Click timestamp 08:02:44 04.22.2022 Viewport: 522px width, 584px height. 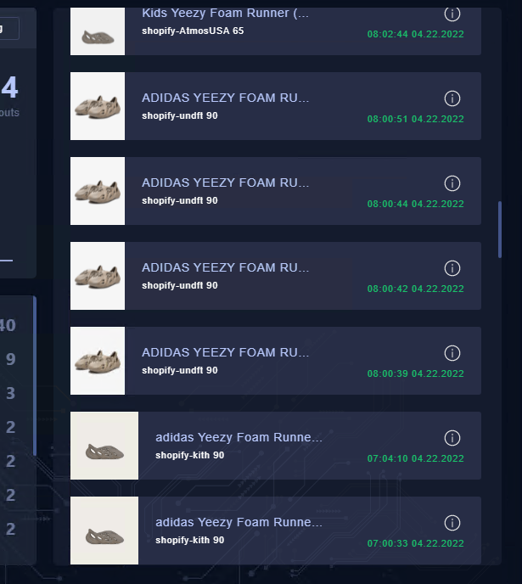click(416, 34)
